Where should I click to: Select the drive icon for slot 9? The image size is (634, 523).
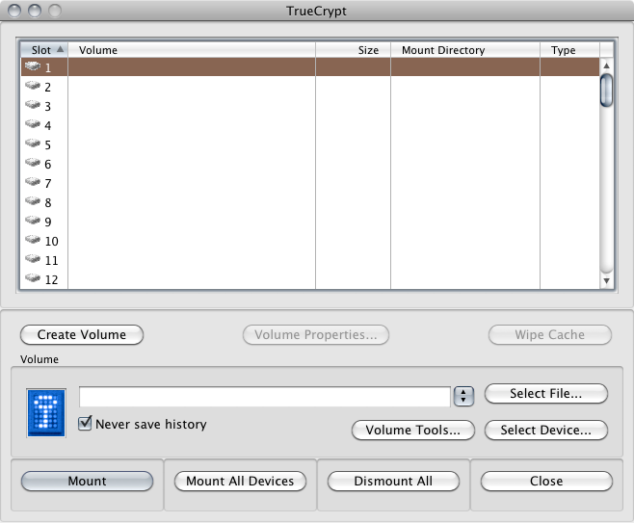pos(33,221)
